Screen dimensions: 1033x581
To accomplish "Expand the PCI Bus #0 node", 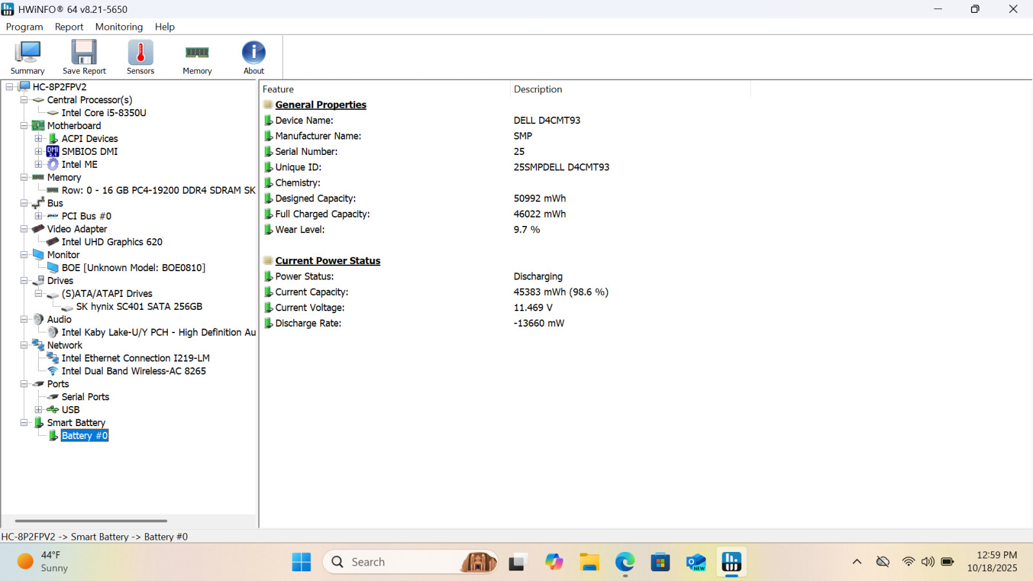I will 39,216.
